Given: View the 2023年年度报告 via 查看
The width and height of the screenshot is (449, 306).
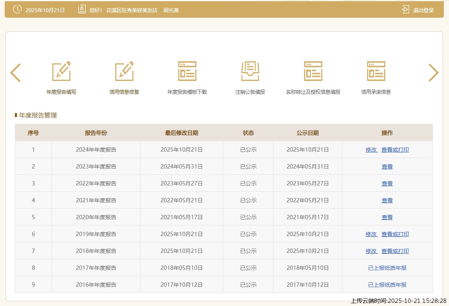Looking at the screenshot, I should pos(387,167).
